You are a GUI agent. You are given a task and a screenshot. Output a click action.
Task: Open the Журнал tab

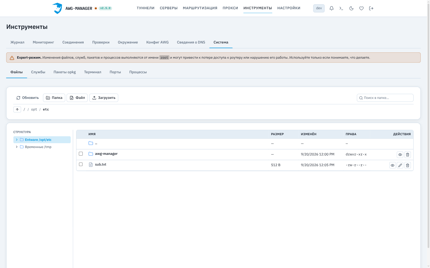[x=17, y=42]
